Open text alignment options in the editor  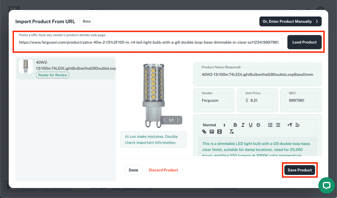pyautogui.click(x=297, y=125)
